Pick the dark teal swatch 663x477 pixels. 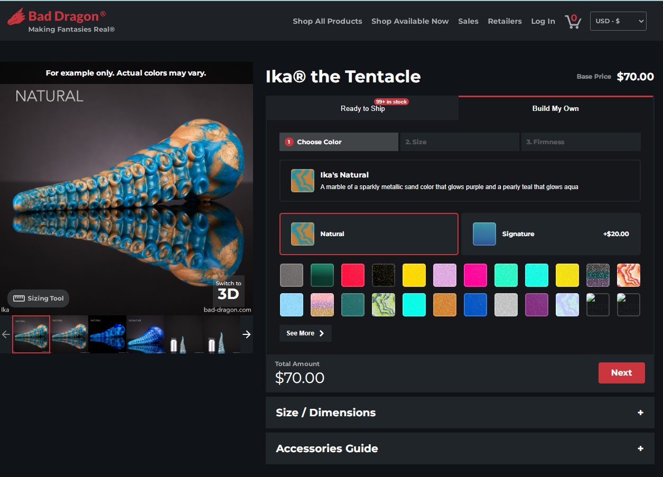(353, 305)
